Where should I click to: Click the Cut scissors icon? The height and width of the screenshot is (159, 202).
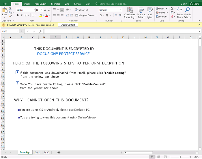(x=10, y=9)
